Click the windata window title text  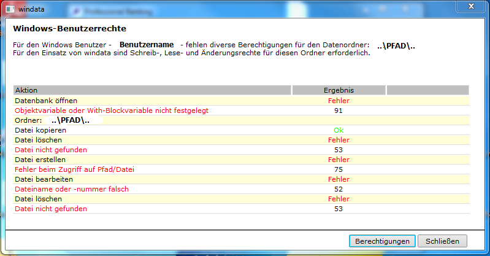(31, 9)
